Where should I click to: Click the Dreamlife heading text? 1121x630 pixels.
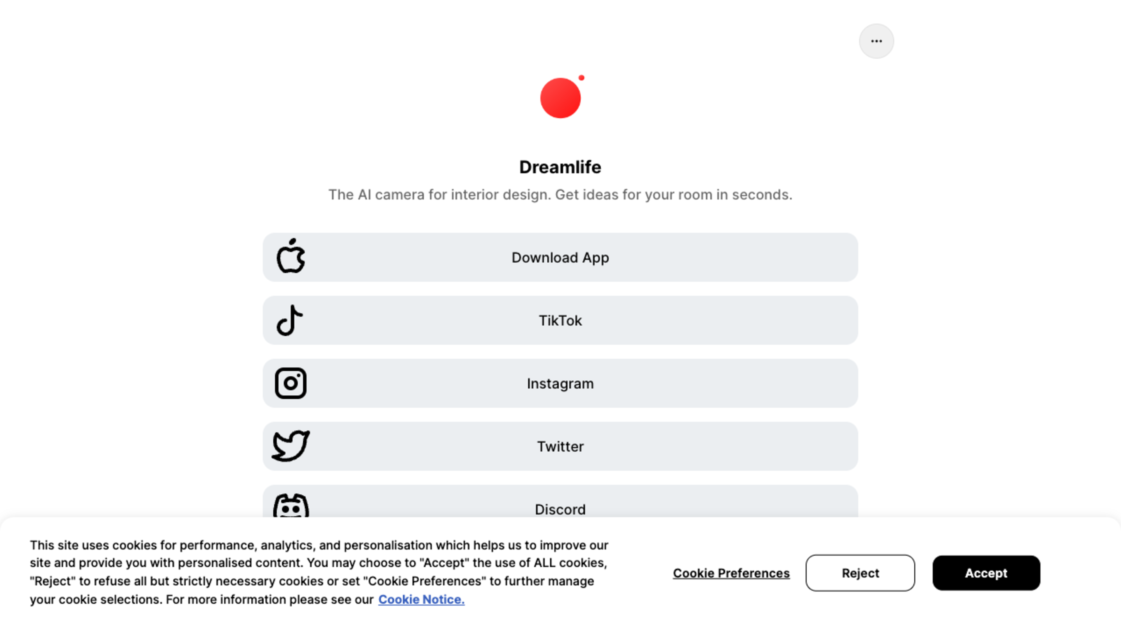point(560,167)
